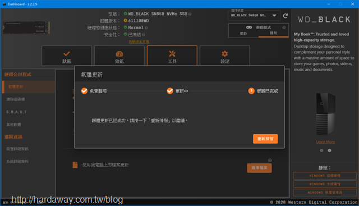Minimize the Dashboard window
The image size is (359, 206).
tap(329, 4)
